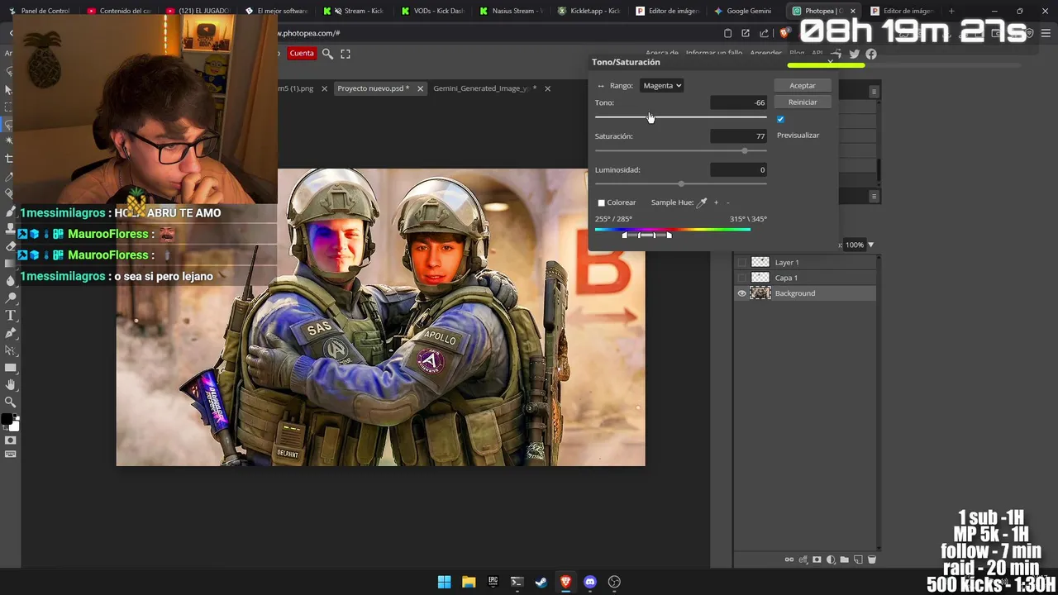1058x595 pixels.
Task: Link layers chain icon
Action: pos(789,559)
